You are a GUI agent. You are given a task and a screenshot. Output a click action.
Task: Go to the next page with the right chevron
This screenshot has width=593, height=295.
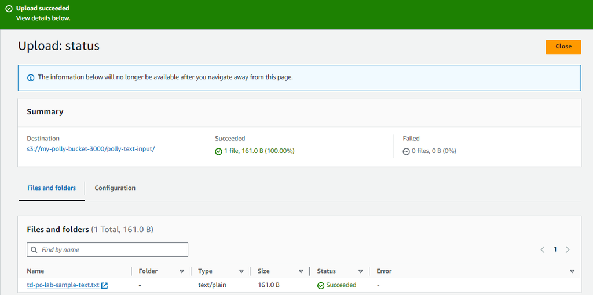pyautogui.click(x=568, y=249)
